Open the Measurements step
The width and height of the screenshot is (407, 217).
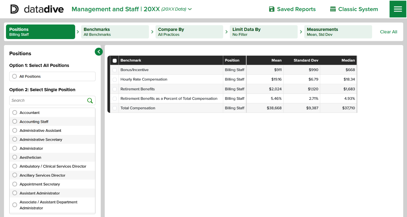338,32
